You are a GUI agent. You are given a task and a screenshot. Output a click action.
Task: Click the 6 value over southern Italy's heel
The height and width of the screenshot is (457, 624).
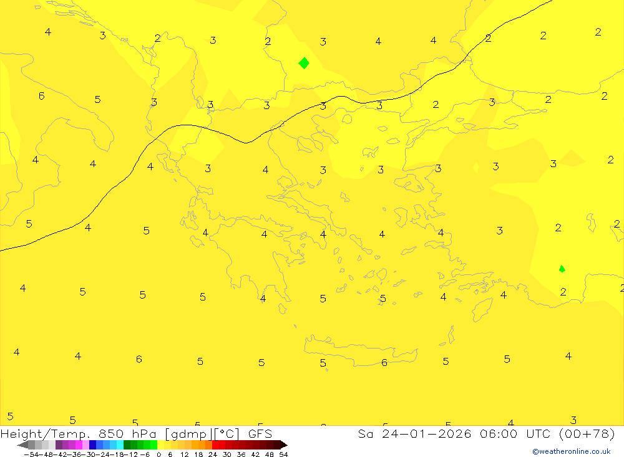tap(41, 95)
